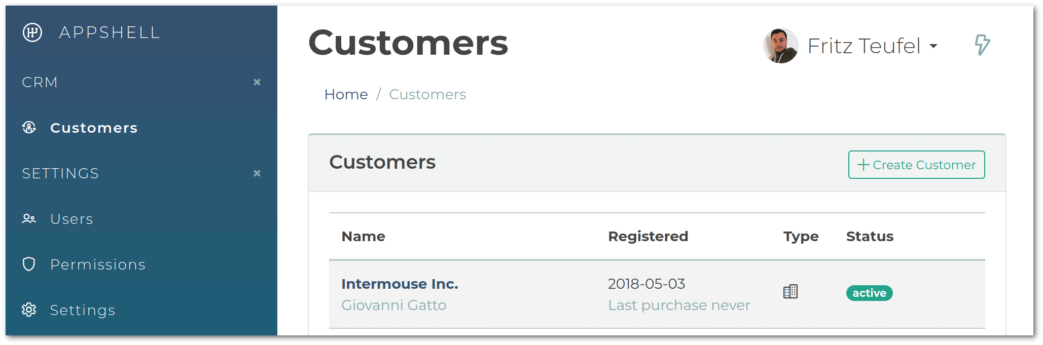Click the AppShell logo icon
Screen dimensions: 1043x345
[32, 32]
